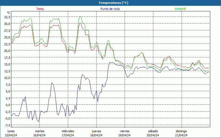Click the 'jueves' day label
Screen dimensions: 221x138
tap(96, 131)
